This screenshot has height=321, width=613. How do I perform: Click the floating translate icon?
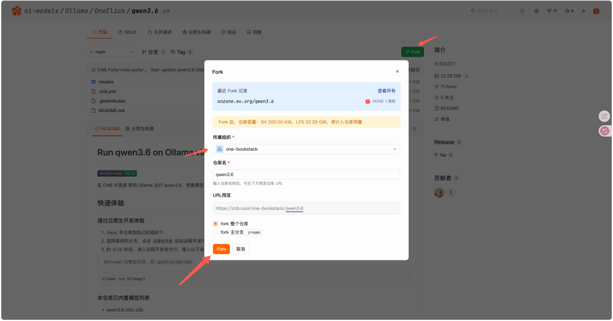pyautogui.click(x=604, y=131)
